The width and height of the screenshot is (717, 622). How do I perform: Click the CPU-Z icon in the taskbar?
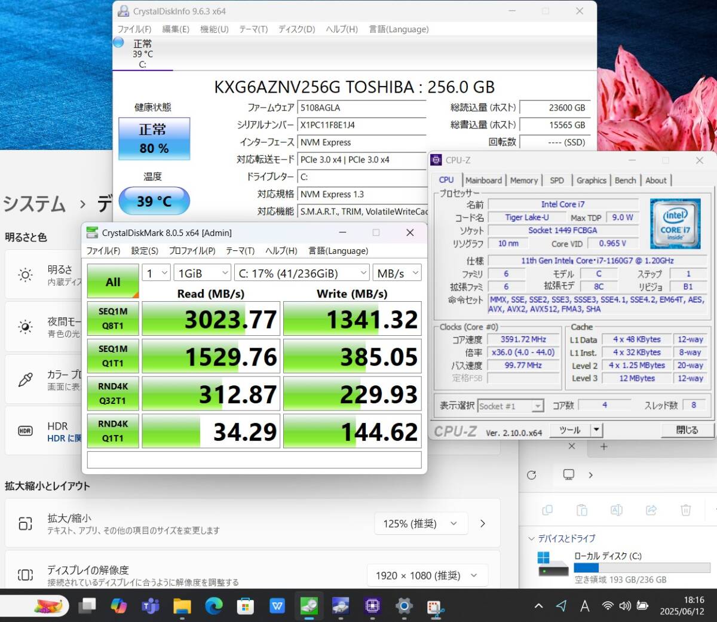coord(372,606)
